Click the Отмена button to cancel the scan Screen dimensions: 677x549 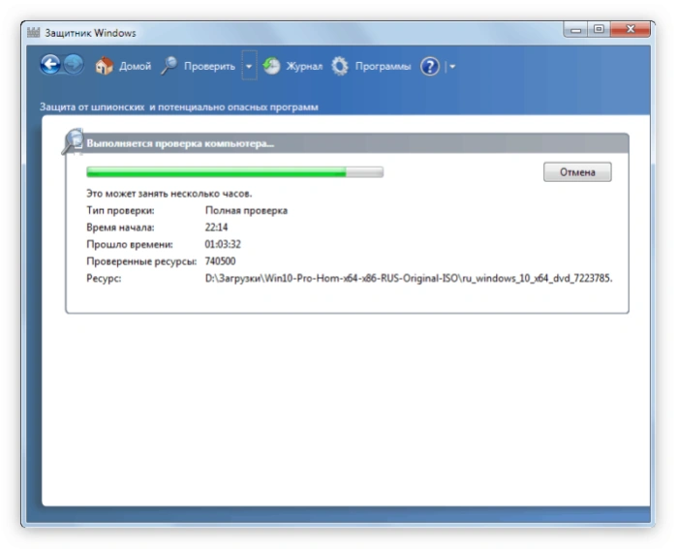click(577, 171)
